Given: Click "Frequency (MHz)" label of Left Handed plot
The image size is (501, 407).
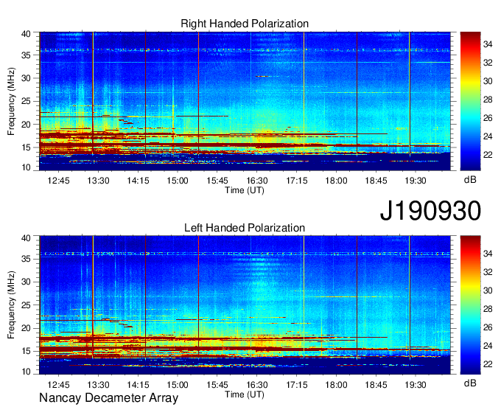Looking at the screenshot, I should click(x=11, y=305).
